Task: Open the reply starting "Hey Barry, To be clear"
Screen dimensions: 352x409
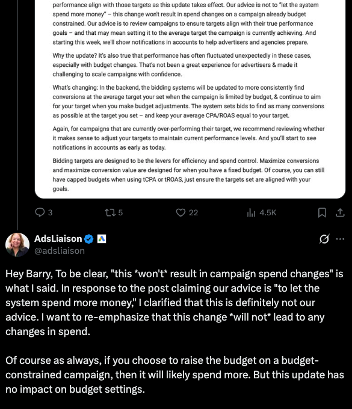Action: pyautogui.click(x=174, y=303)
